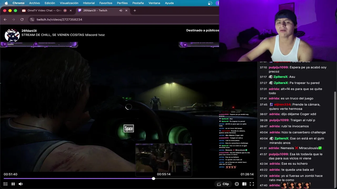Enter fullscreen video mode

click(252, 184)
